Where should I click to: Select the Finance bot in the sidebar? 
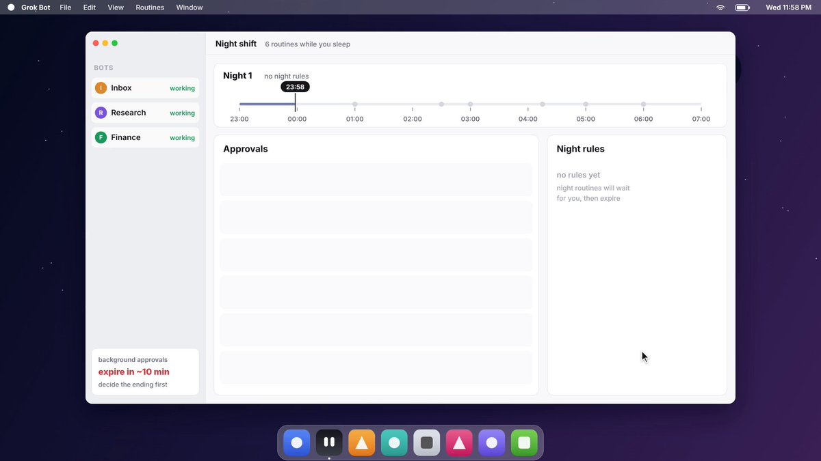145,137
